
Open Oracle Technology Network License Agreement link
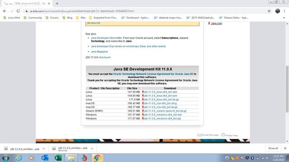click(x=153, y=74)
